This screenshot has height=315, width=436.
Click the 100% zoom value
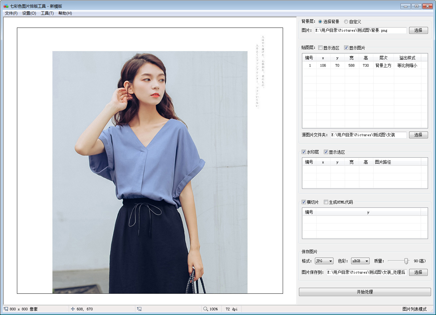pyautogui.click(x=214, y=309)
